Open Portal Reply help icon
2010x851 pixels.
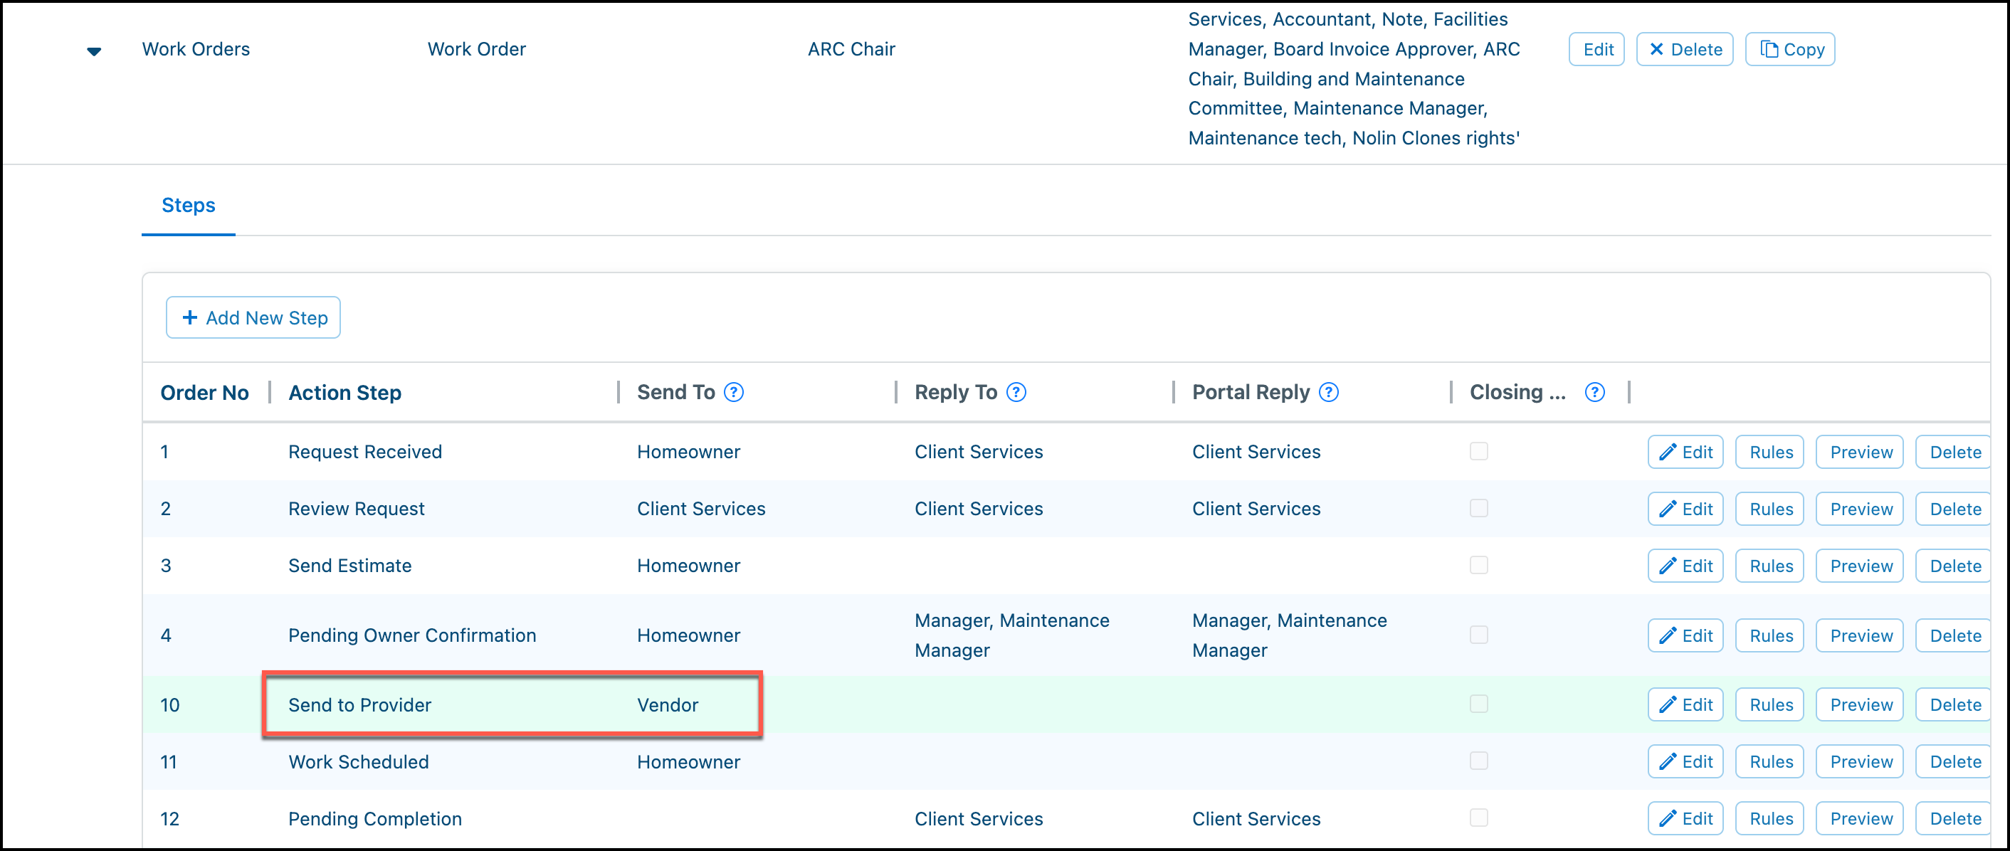pyautogui.click(x=1328, y=392)
